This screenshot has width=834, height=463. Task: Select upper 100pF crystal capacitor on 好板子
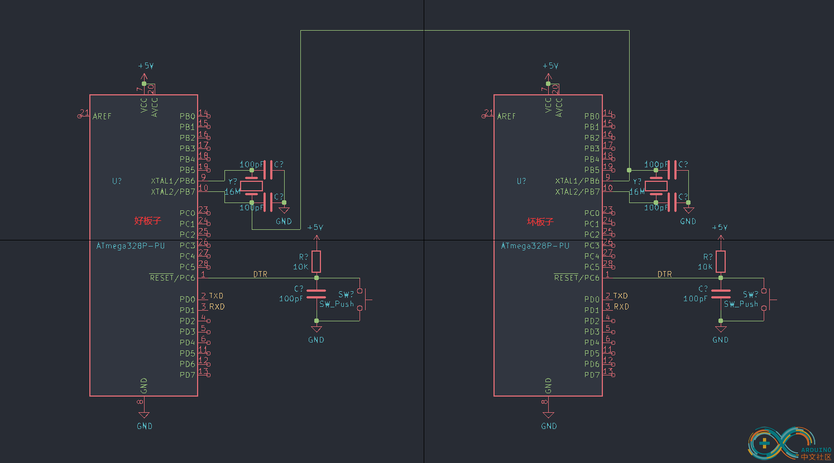[268, 170]
